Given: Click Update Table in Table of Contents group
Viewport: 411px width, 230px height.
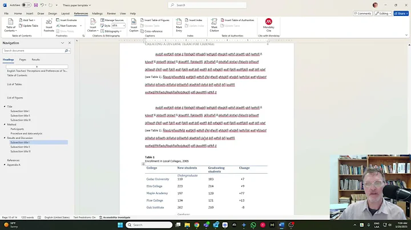Looking at the screenshot, I should click(29, 26).
